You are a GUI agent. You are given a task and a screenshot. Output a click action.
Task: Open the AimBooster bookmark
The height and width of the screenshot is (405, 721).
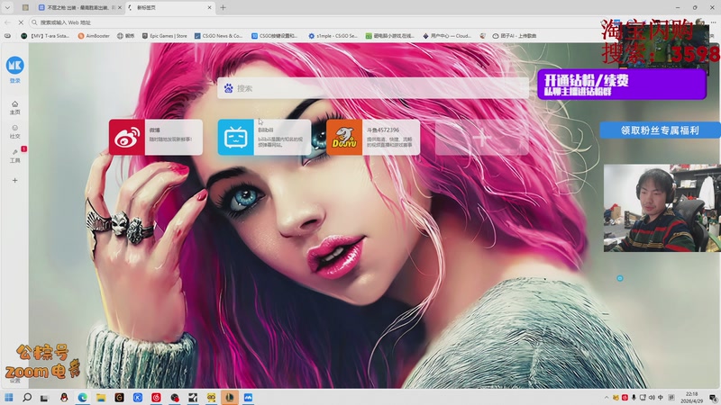tap(95, 35)
